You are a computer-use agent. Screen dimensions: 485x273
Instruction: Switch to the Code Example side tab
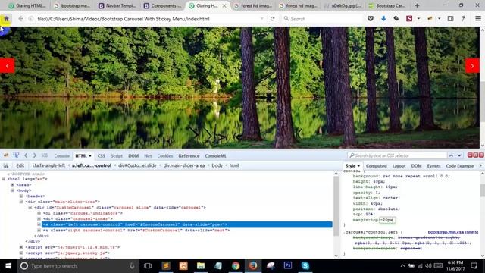pyautogui.click(x=460, y=166)
